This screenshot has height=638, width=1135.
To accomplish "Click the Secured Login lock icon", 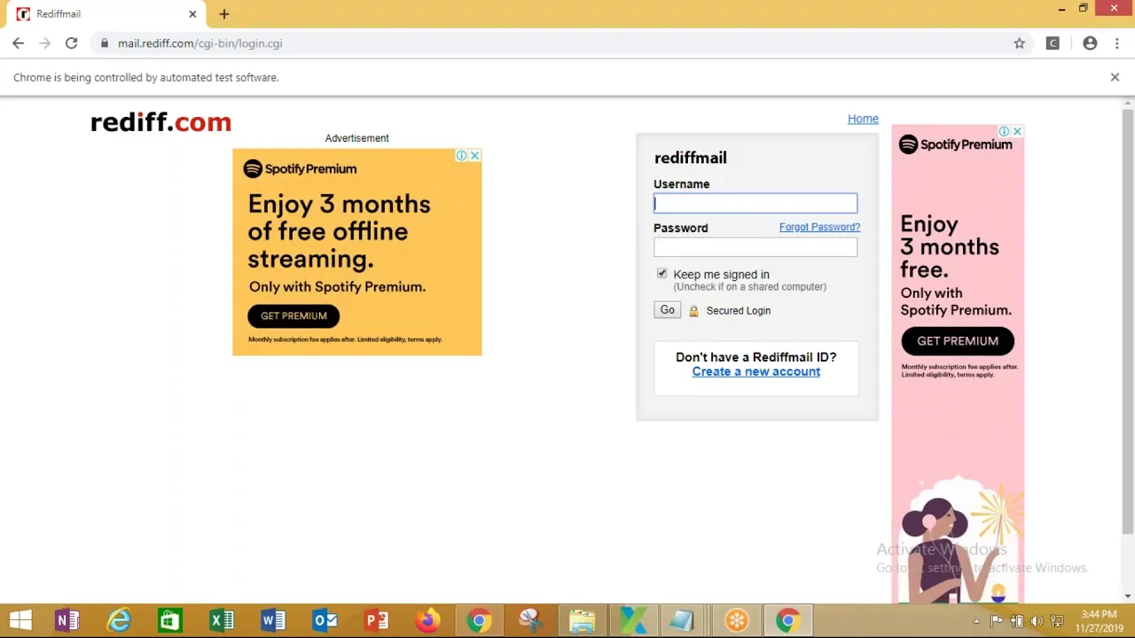I will click(x=693, y=311).
